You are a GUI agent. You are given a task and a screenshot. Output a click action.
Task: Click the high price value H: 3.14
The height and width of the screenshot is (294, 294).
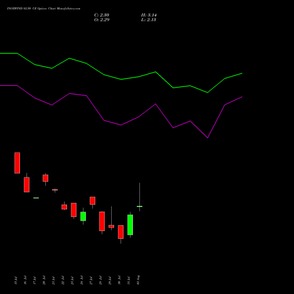pyautogui.click(x=149, y=15)
